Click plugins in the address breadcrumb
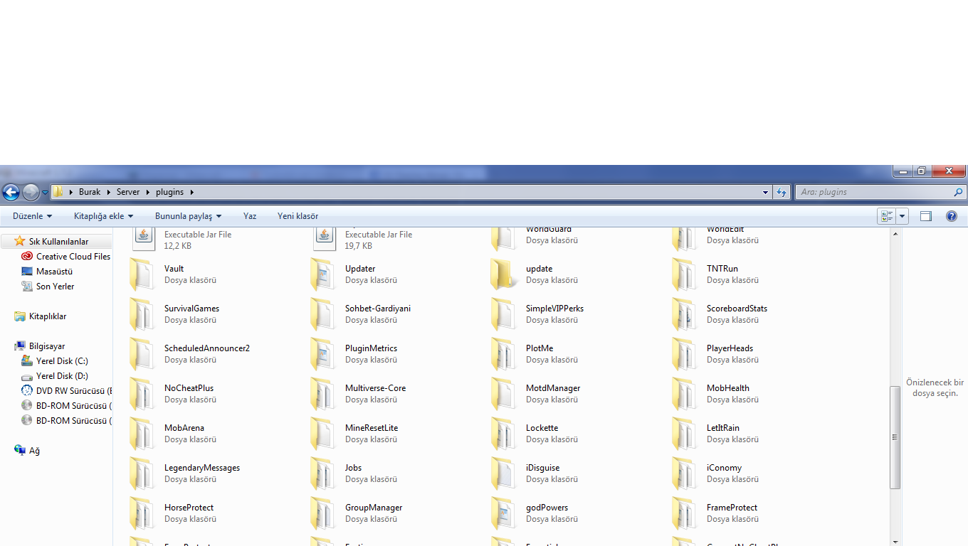 click(170, 192)
